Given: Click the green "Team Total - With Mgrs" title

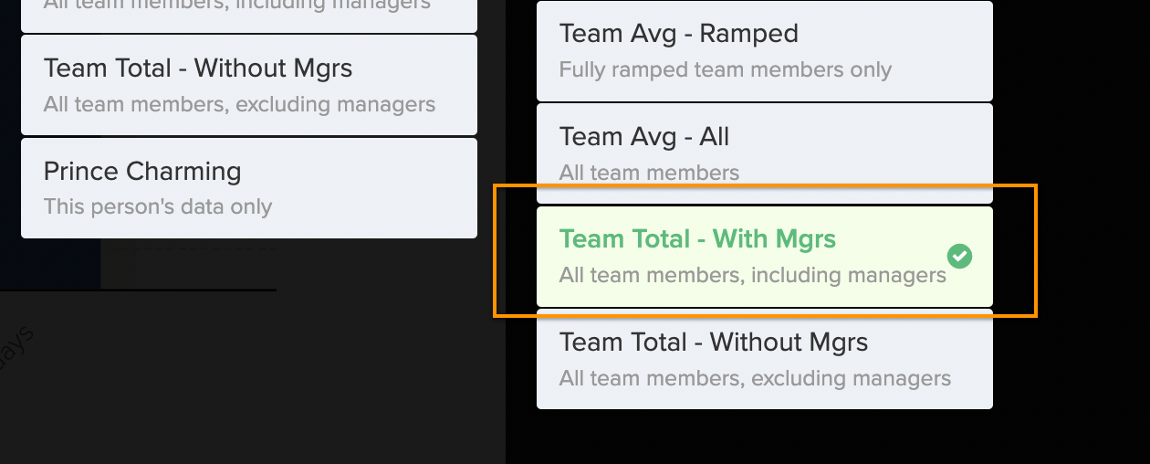Looking at the screenshot, I should tap(698, 239).
